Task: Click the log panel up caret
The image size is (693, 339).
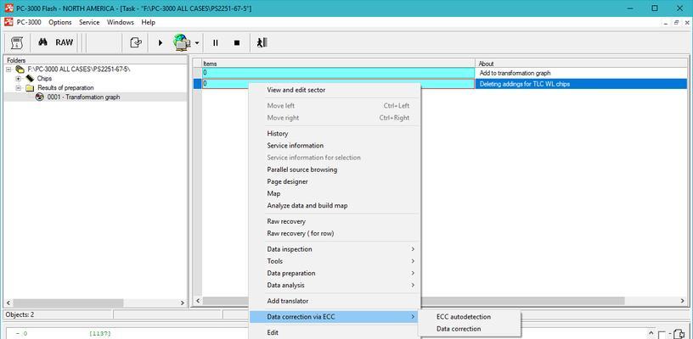Action: tap(651, 333)
